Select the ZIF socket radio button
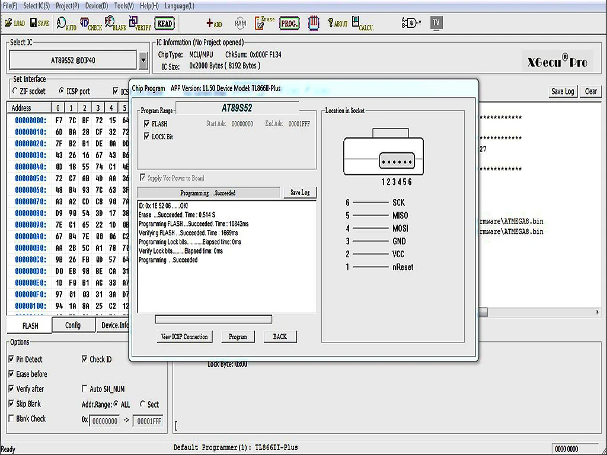Viewport: 607px width, 455px height. tap(15, 91)
